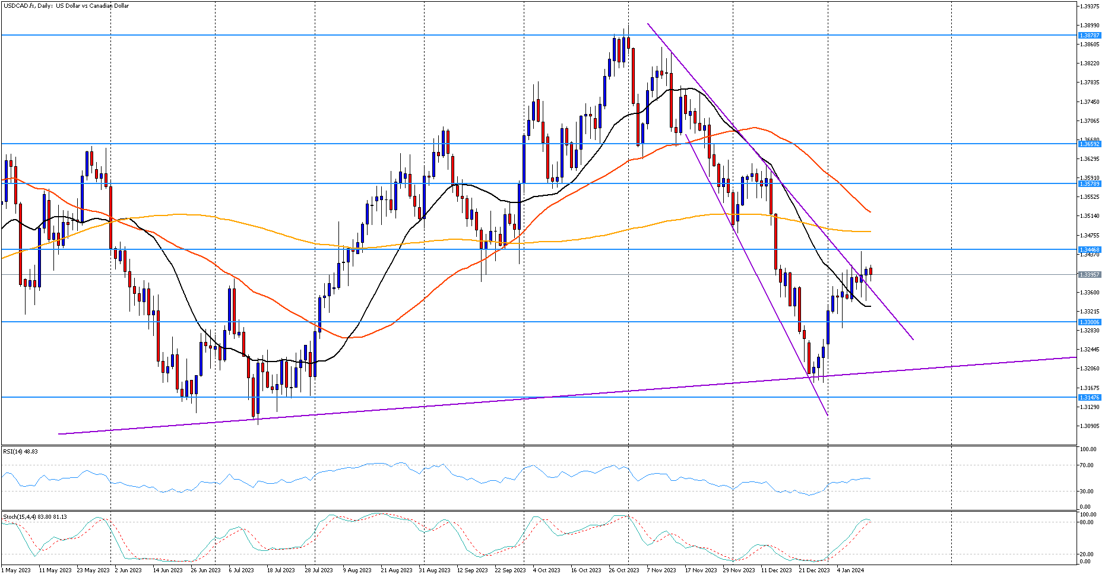Viewport: 1108px width, 577px height.
Task: Select the 1.34468 horizontal level label
Action: 1089,250
